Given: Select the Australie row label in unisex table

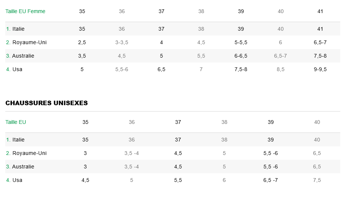Looking at the screenshot, I should pyautogui.click(x=23, y=167).
